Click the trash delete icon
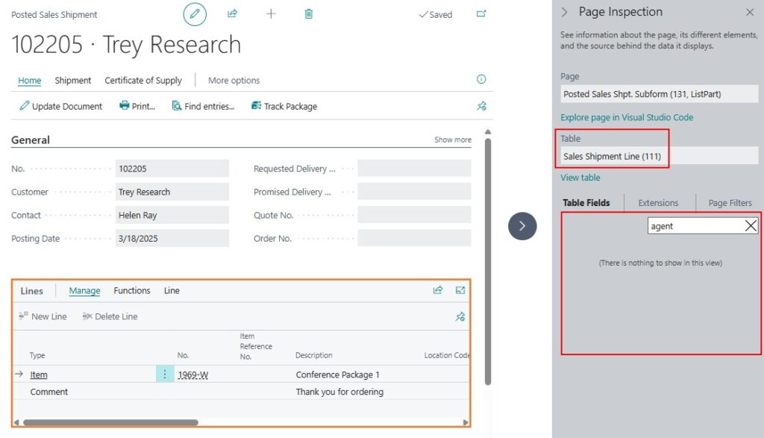The width and height of the screenshot is (764, 438). point(309,14)
